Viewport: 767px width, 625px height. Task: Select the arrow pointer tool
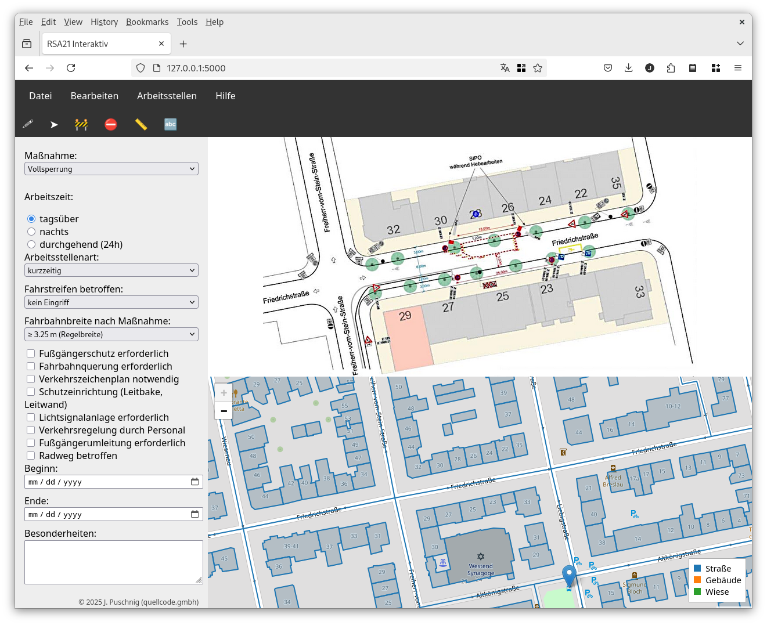coord(54,124)
